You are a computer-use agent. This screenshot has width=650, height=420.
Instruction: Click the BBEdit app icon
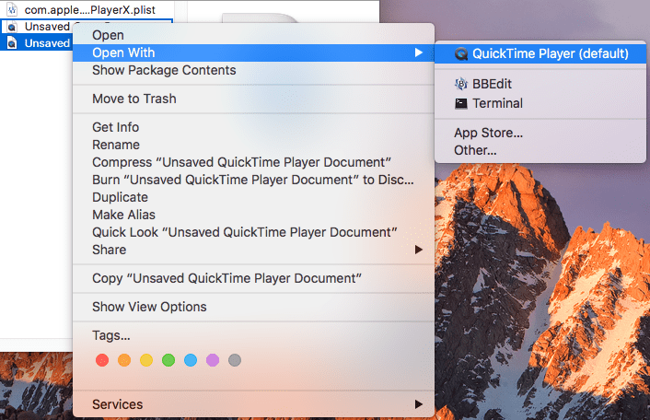(461, 84)
